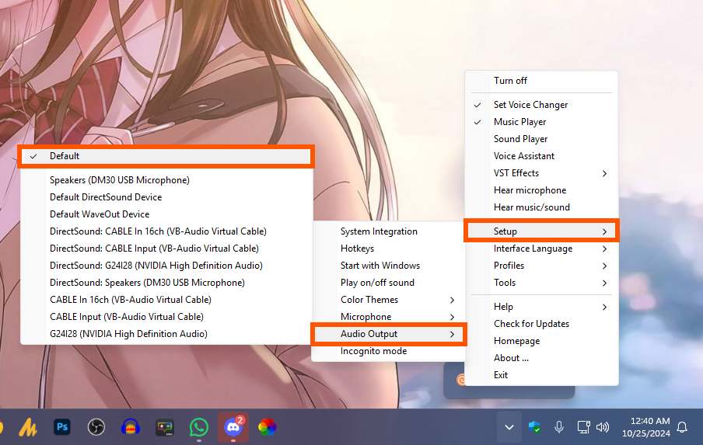
Task: Open the network status tray icon
Action: 583,427
